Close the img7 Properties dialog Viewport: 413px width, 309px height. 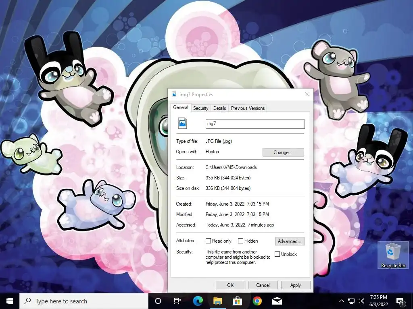[x=307, y=94]
